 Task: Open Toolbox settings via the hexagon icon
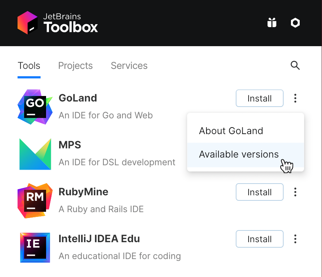pos(295,23)
